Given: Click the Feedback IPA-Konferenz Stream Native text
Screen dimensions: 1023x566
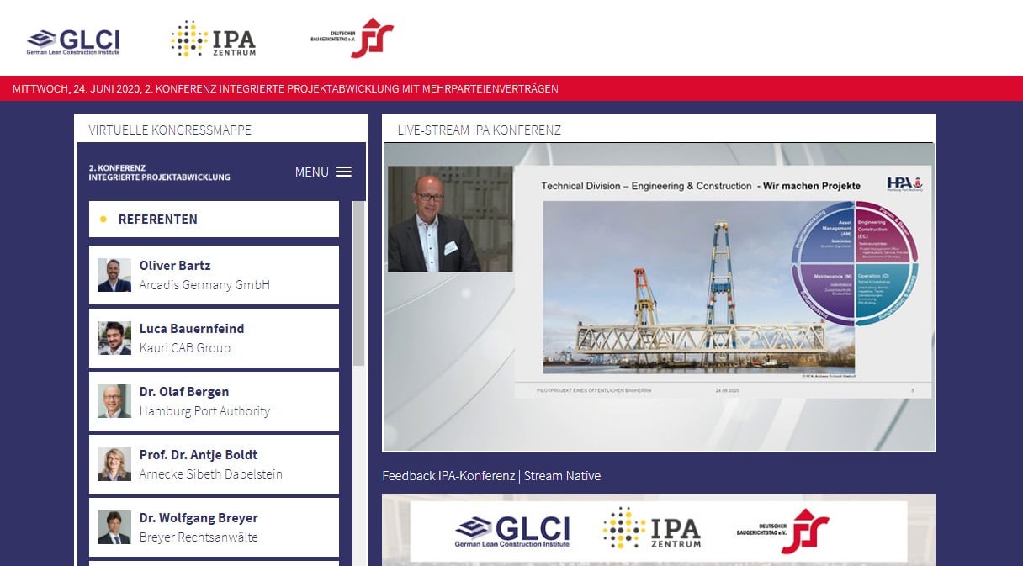Looking at the screenshot, I should pos(491,476).
